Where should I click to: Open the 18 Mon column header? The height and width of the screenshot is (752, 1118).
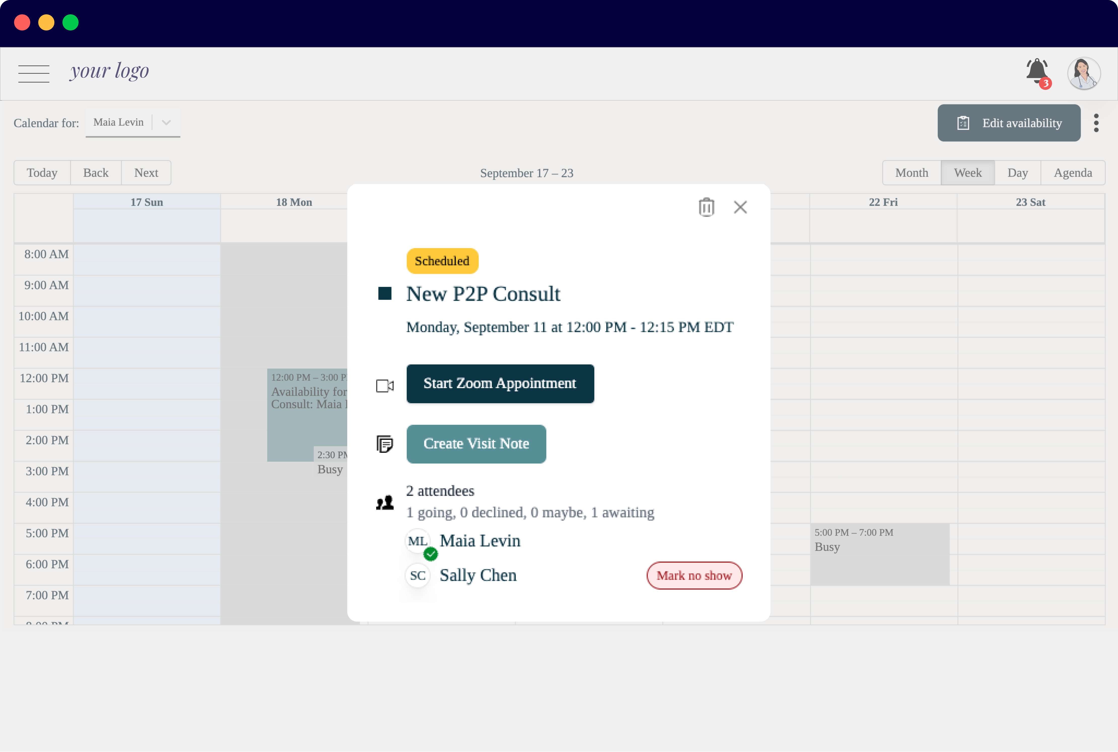pos(294,202)
